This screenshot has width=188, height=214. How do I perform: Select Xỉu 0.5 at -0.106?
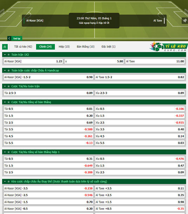pos(140,109)
